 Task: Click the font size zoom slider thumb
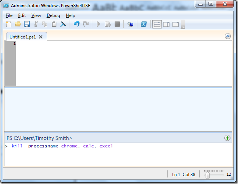point(207,175)
